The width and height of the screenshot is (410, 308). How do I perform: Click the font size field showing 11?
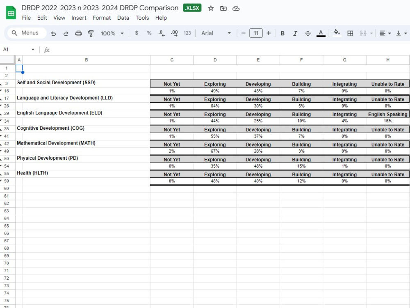click(256, 33)
